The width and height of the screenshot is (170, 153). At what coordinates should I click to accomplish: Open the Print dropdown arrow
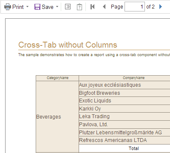[x=28, y=7]
